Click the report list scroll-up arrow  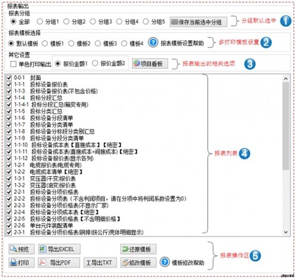[x=286, y=78]
